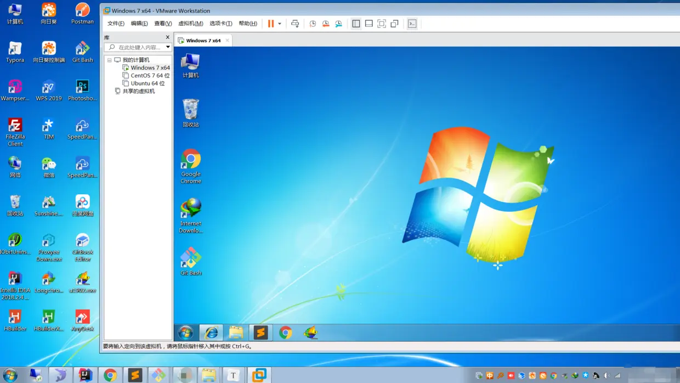The height and width of the screenshot is (383, 680).
Task: Open the dropdown arrow next to pause button
Action: tap(279, 24)
